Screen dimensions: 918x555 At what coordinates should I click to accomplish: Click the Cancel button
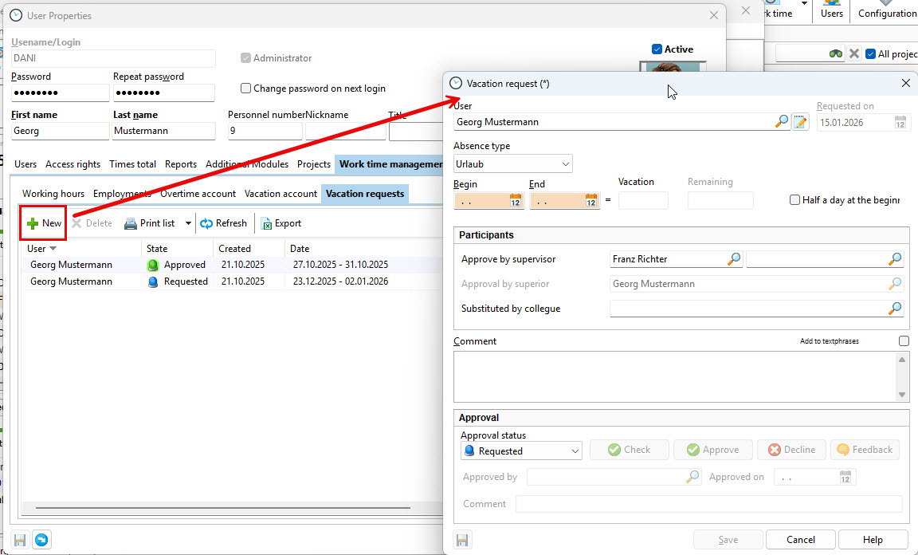[x=801, y=540]
